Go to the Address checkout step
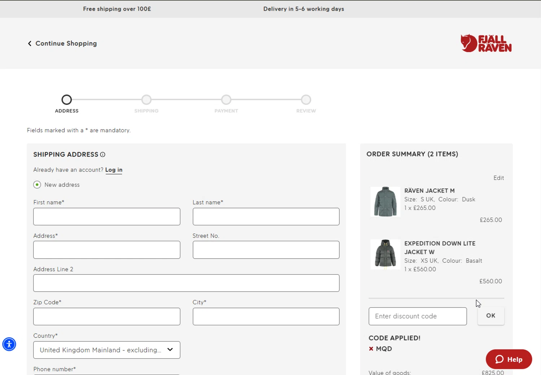 coord(67,100)
